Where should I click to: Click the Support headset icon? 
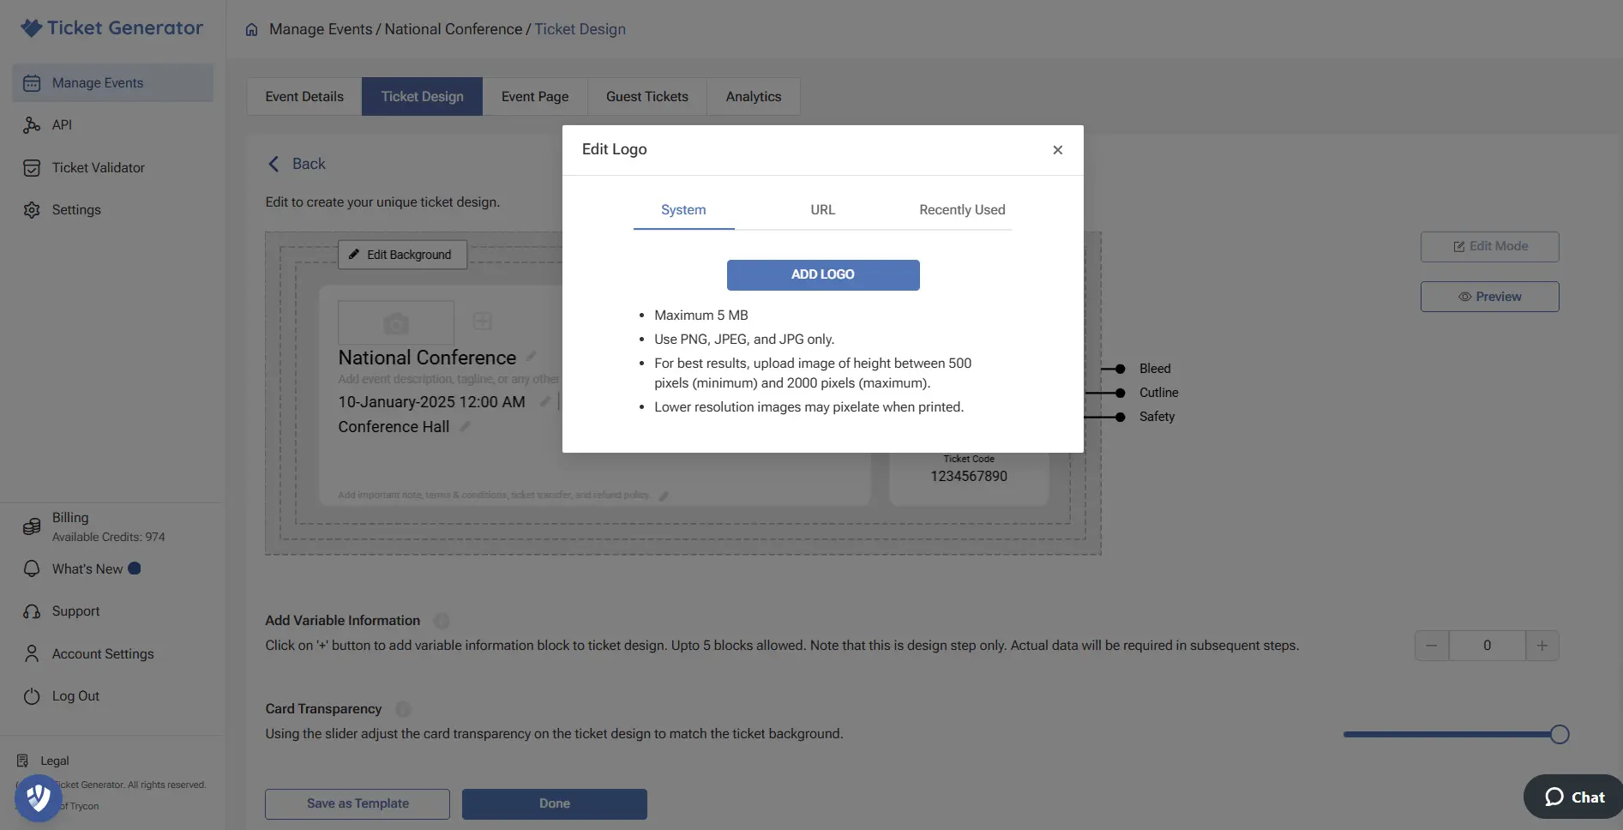(x=32, y=611)
